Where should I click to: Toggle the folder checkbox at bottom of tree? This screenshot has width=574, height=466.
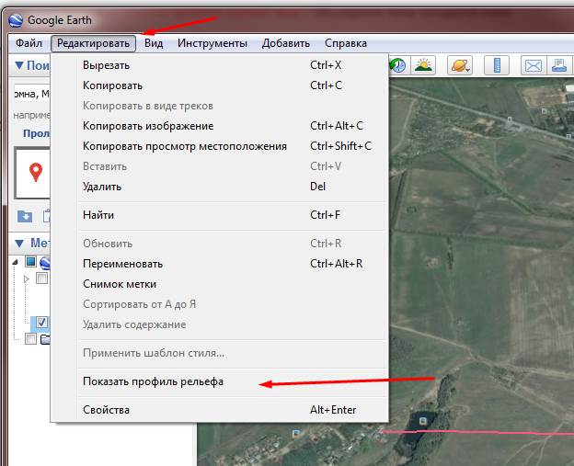(x=30, y=339)
